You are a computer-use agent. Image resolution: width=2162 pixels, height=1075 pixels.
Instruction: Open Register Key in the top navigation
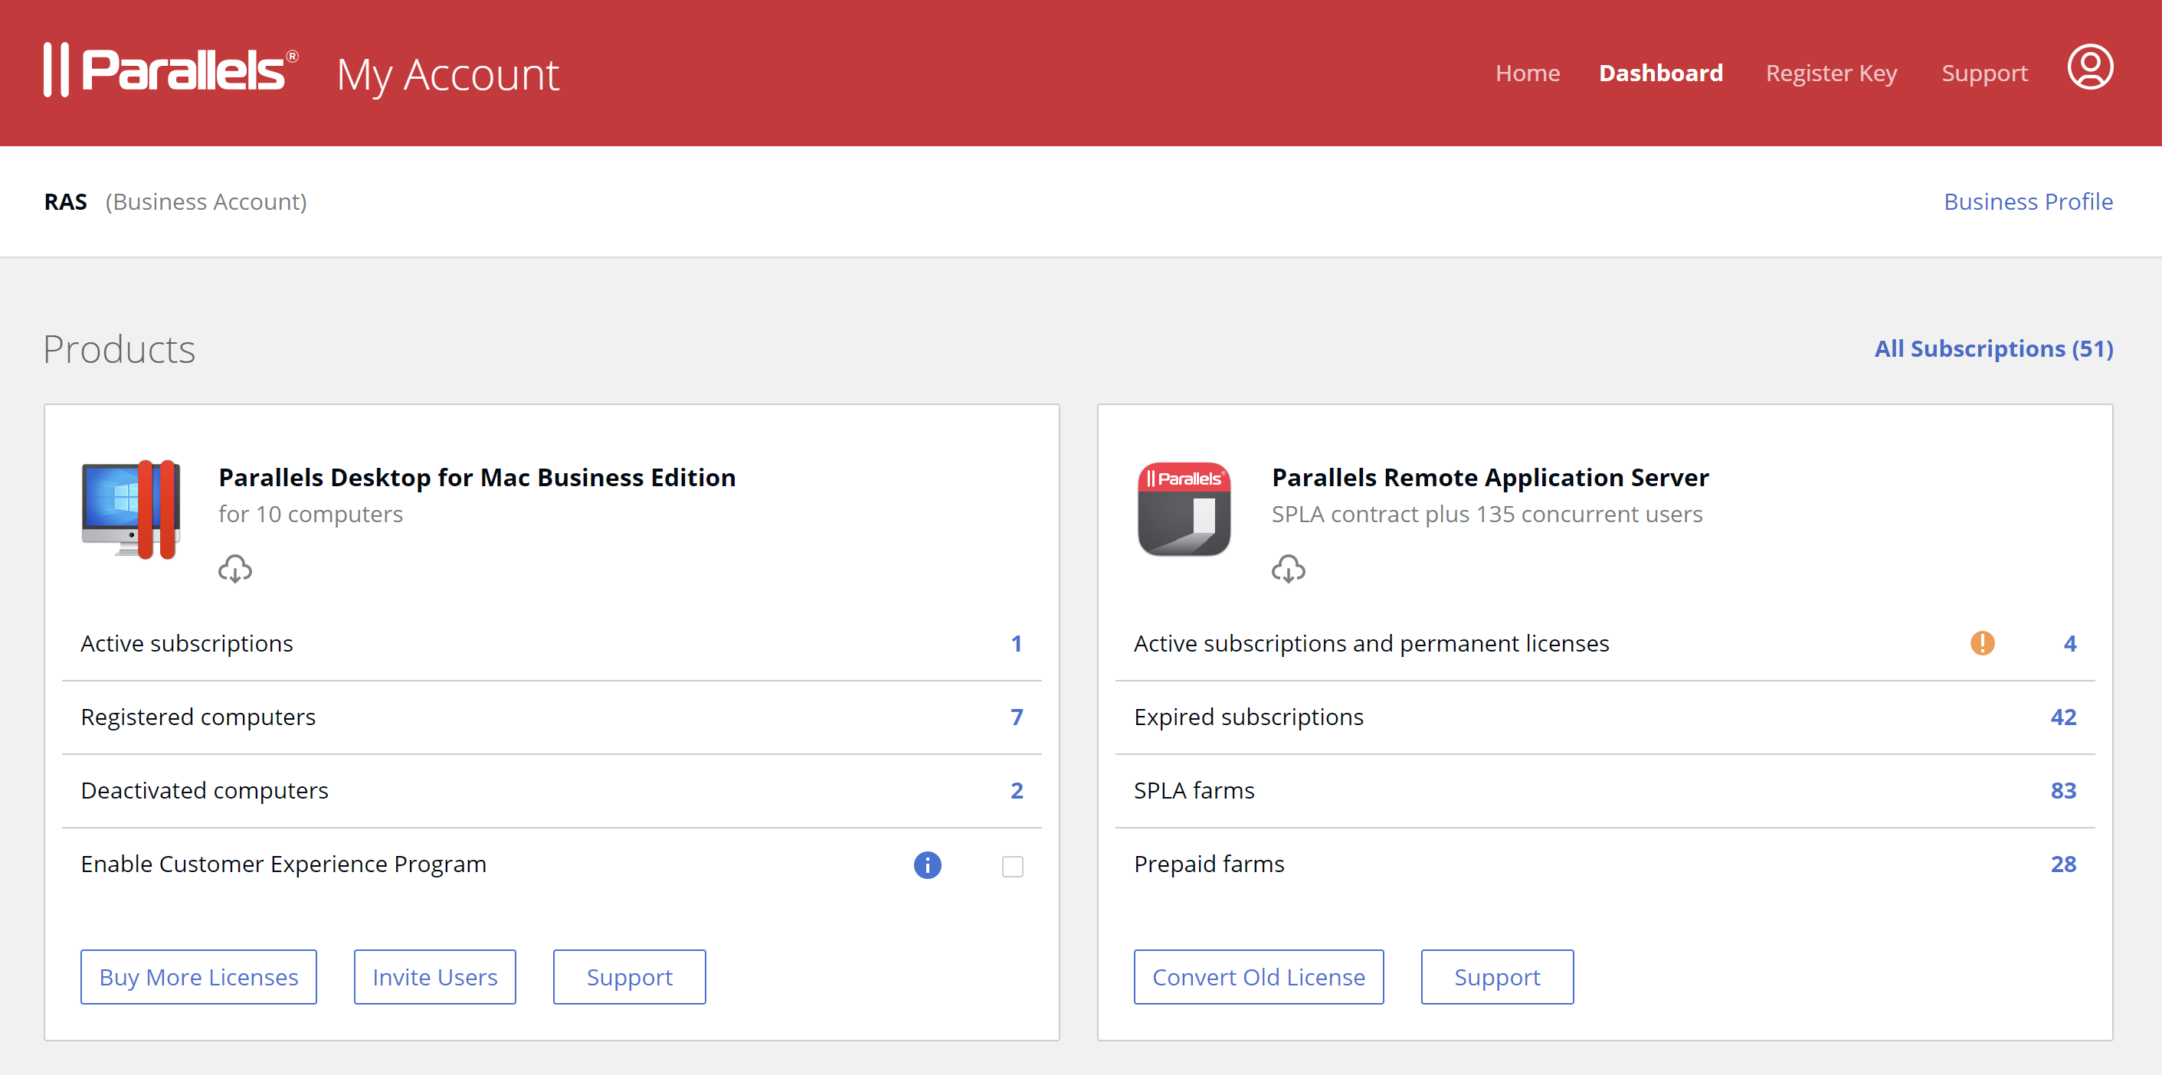[1831, 73]
